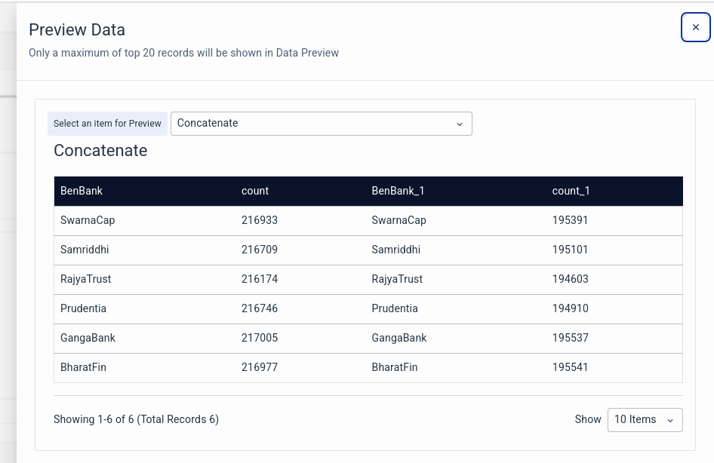Sort the BenBank_1 column

398,191
